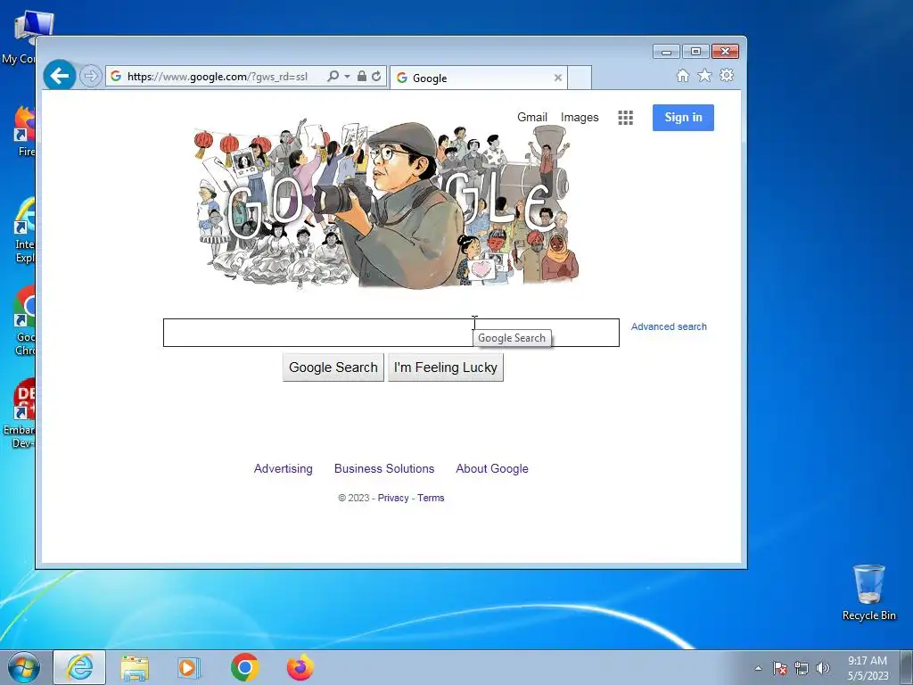913x685 pixels.
Task: Select the Google tab
Action: pos(478,78)
